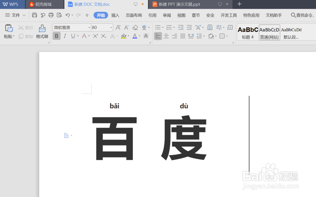Open the Paste (粘贴) options arrow
The width and height of the screenshot is (316, 197).
[14, 36]
